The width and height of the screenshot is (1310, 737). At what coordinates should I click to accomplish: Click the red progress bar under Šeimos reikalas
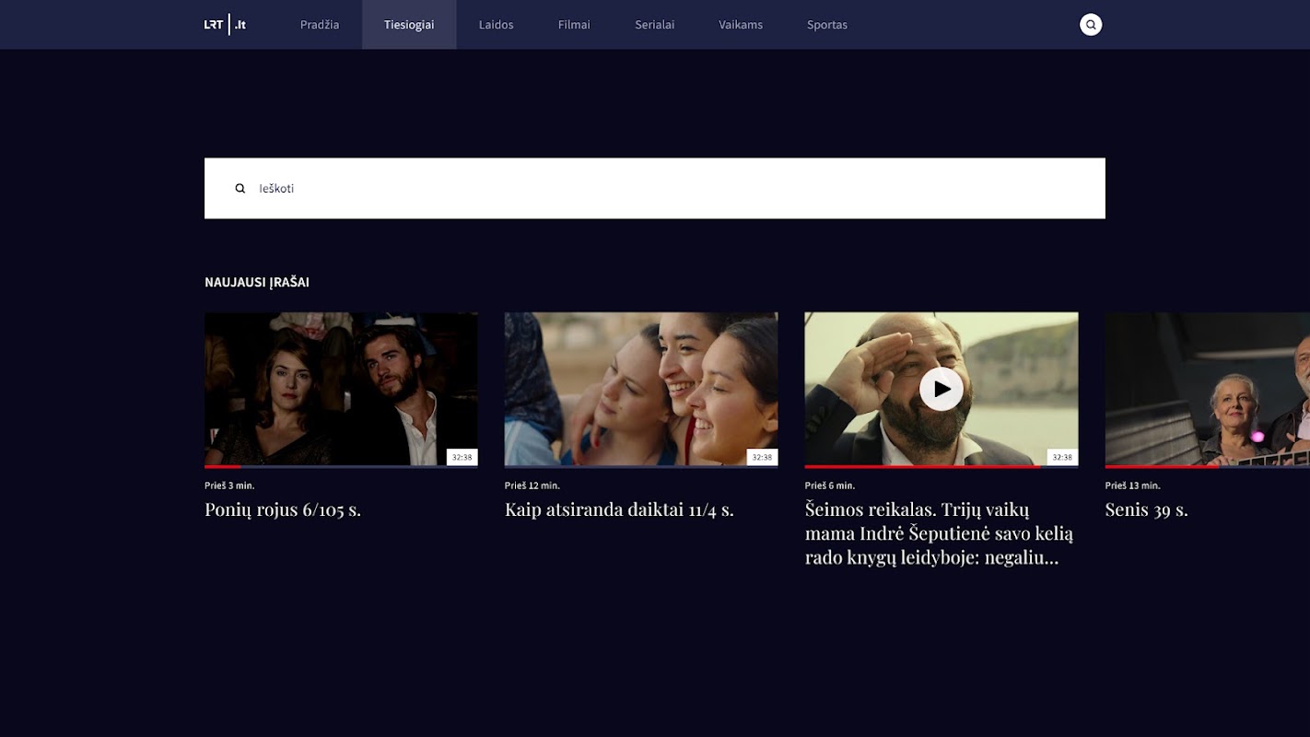(922, 467)
